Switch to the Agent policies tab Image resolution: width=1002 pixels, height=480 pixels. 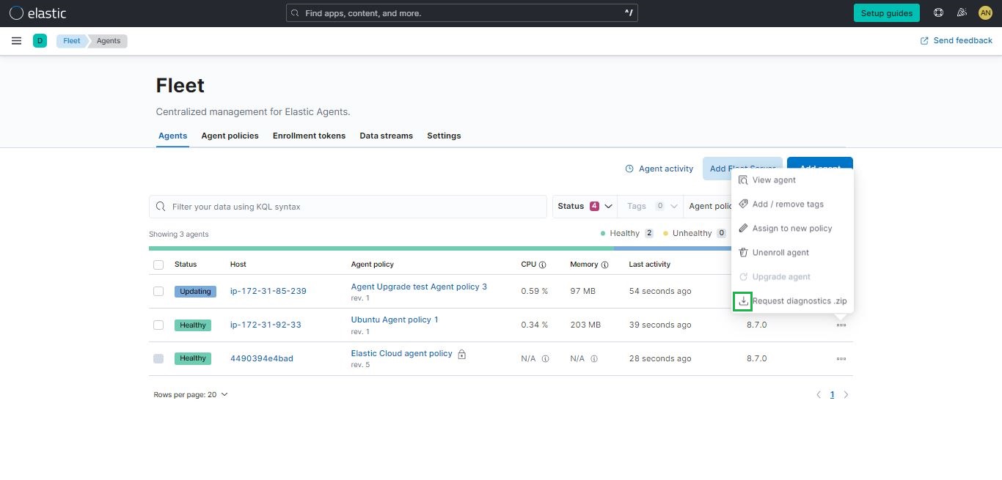tap(230, 136)
